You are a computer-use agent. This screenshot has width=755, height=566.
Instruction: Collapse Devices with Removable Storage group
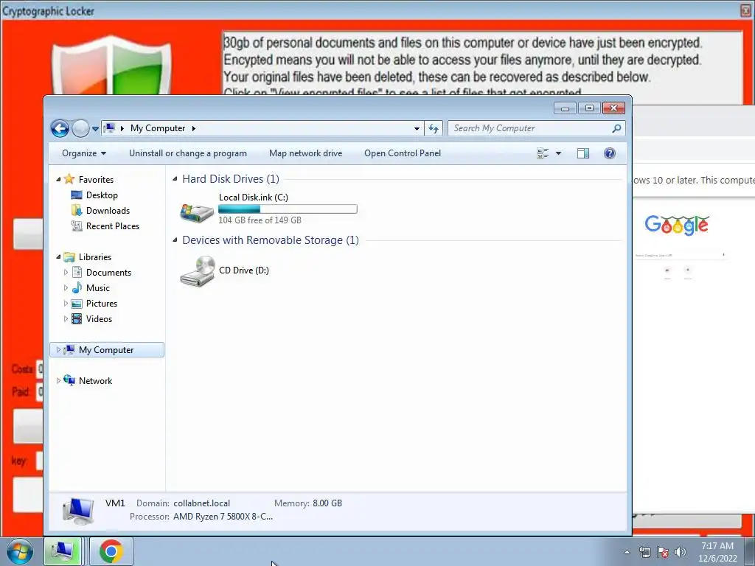tap(175, 240)
